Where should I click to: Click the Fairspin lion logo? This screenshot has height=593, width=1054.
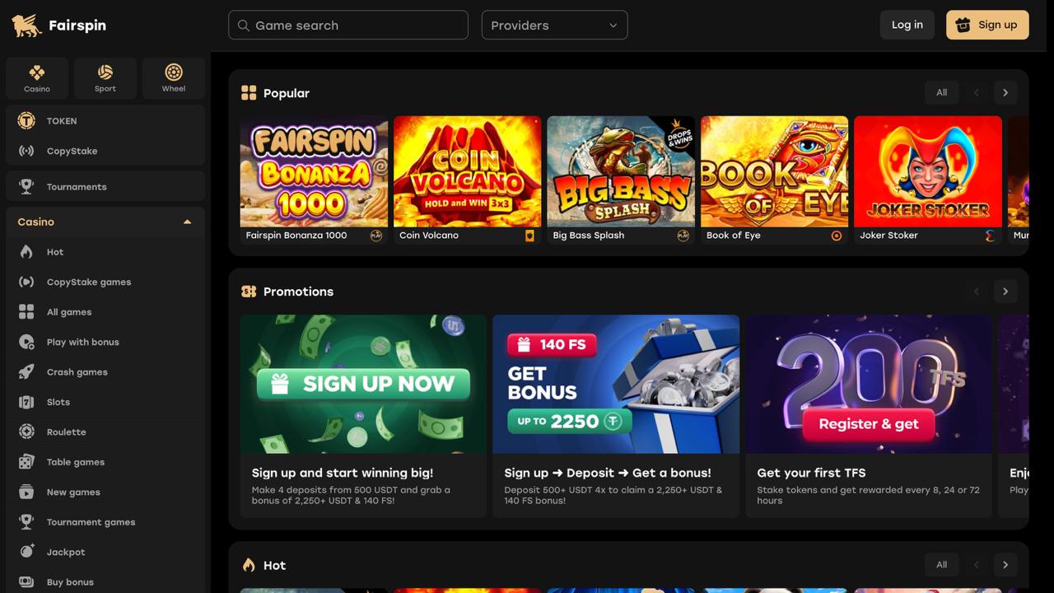[26, 25]
